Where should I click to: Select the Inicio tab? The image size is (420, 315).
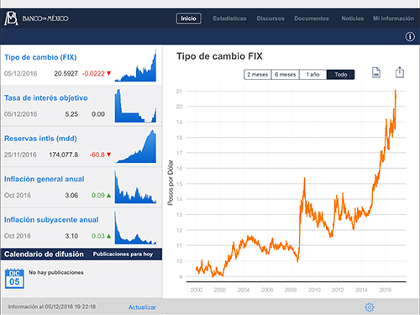tap(188, 18)
